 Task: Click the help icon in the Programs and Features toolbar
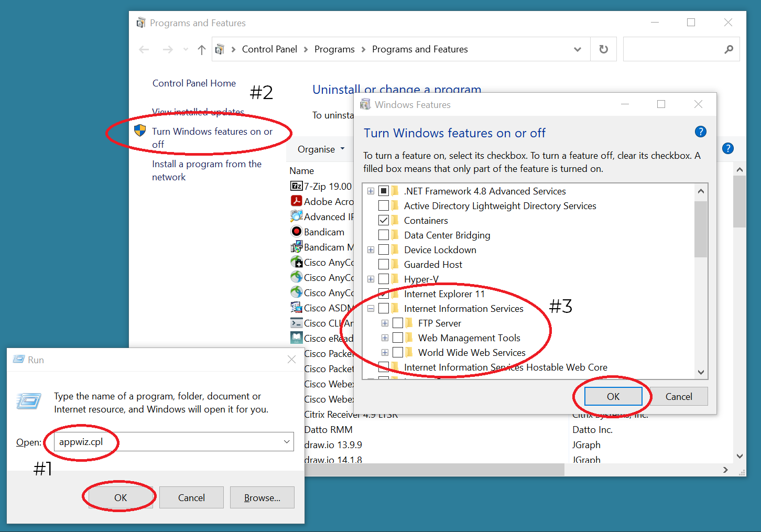[x=728, y=148]
